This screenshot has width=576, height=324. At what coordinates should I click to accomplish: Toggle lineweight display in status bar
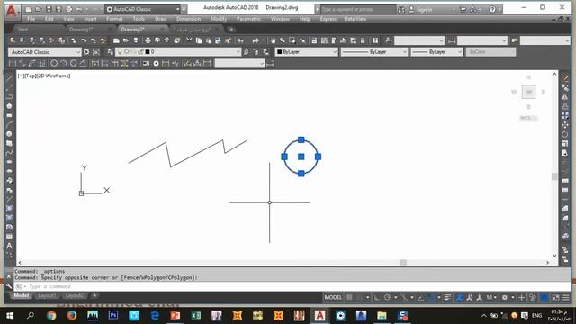447,298
